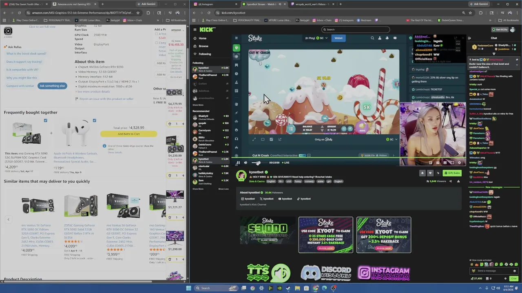
Task: Click the Windows Start button
Action: coord(188,288)
